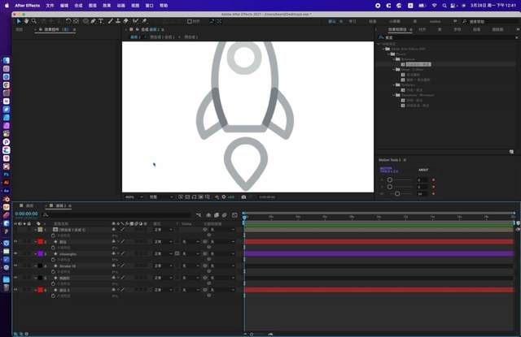Open the viewer resolution dropdown

pos(161,197)
